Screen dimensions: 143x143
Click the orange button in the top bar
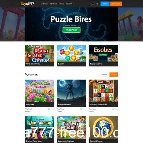pyautogui.click(x=116, y=4)
